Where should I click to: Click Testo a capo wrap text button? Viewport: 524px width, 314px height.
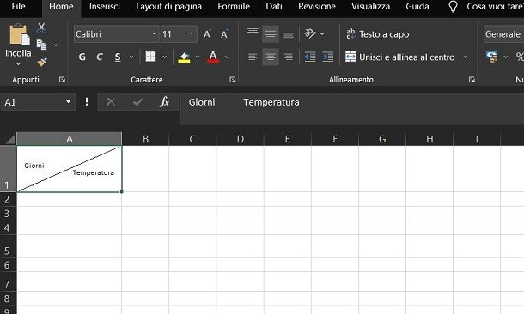[x=378, y=34]
